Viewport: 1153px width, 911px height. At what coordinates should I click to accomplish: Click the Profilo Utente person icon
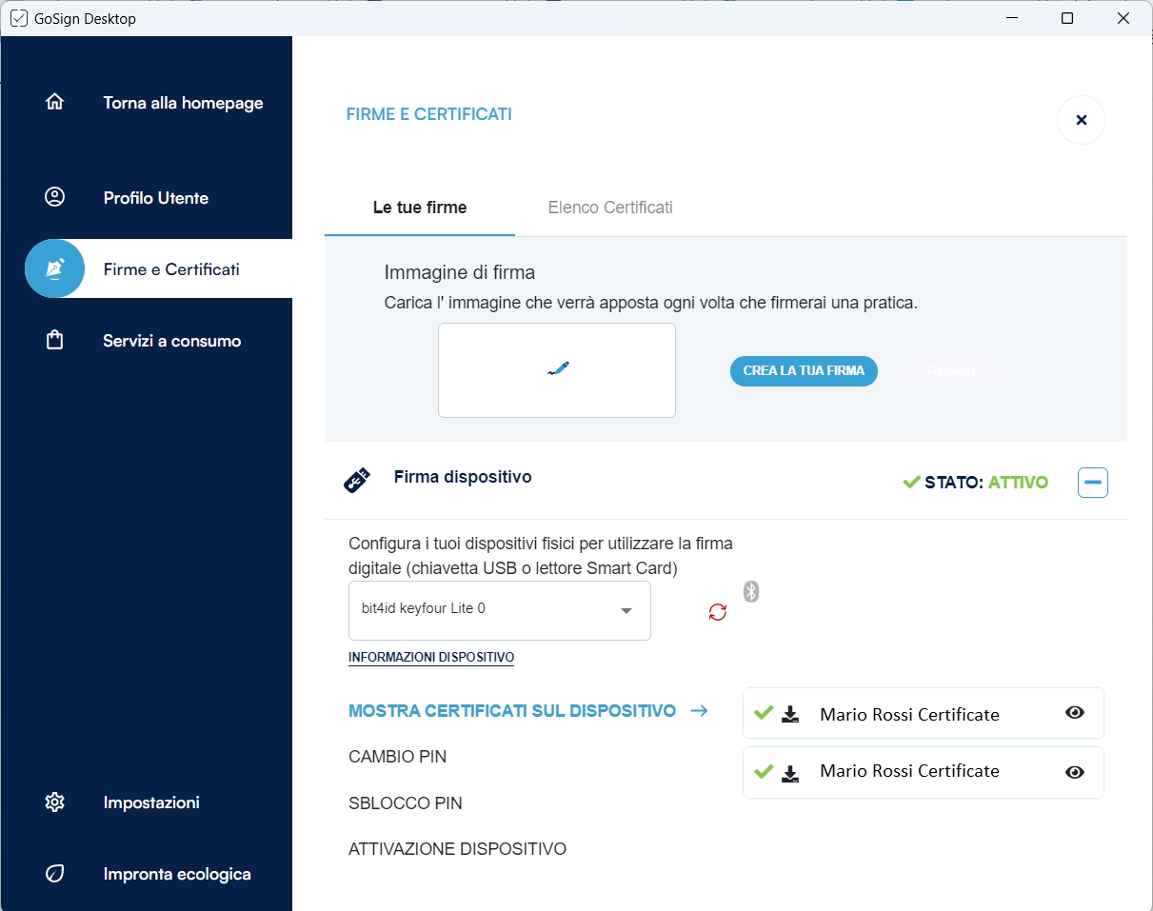click(55, 198)
